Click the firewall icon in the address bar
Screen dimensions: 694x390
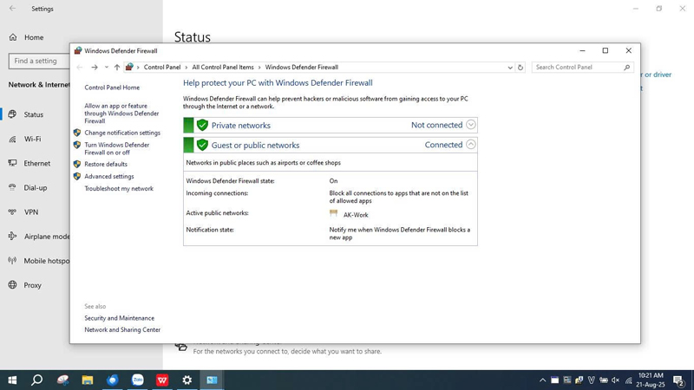[x=129, y=68]
